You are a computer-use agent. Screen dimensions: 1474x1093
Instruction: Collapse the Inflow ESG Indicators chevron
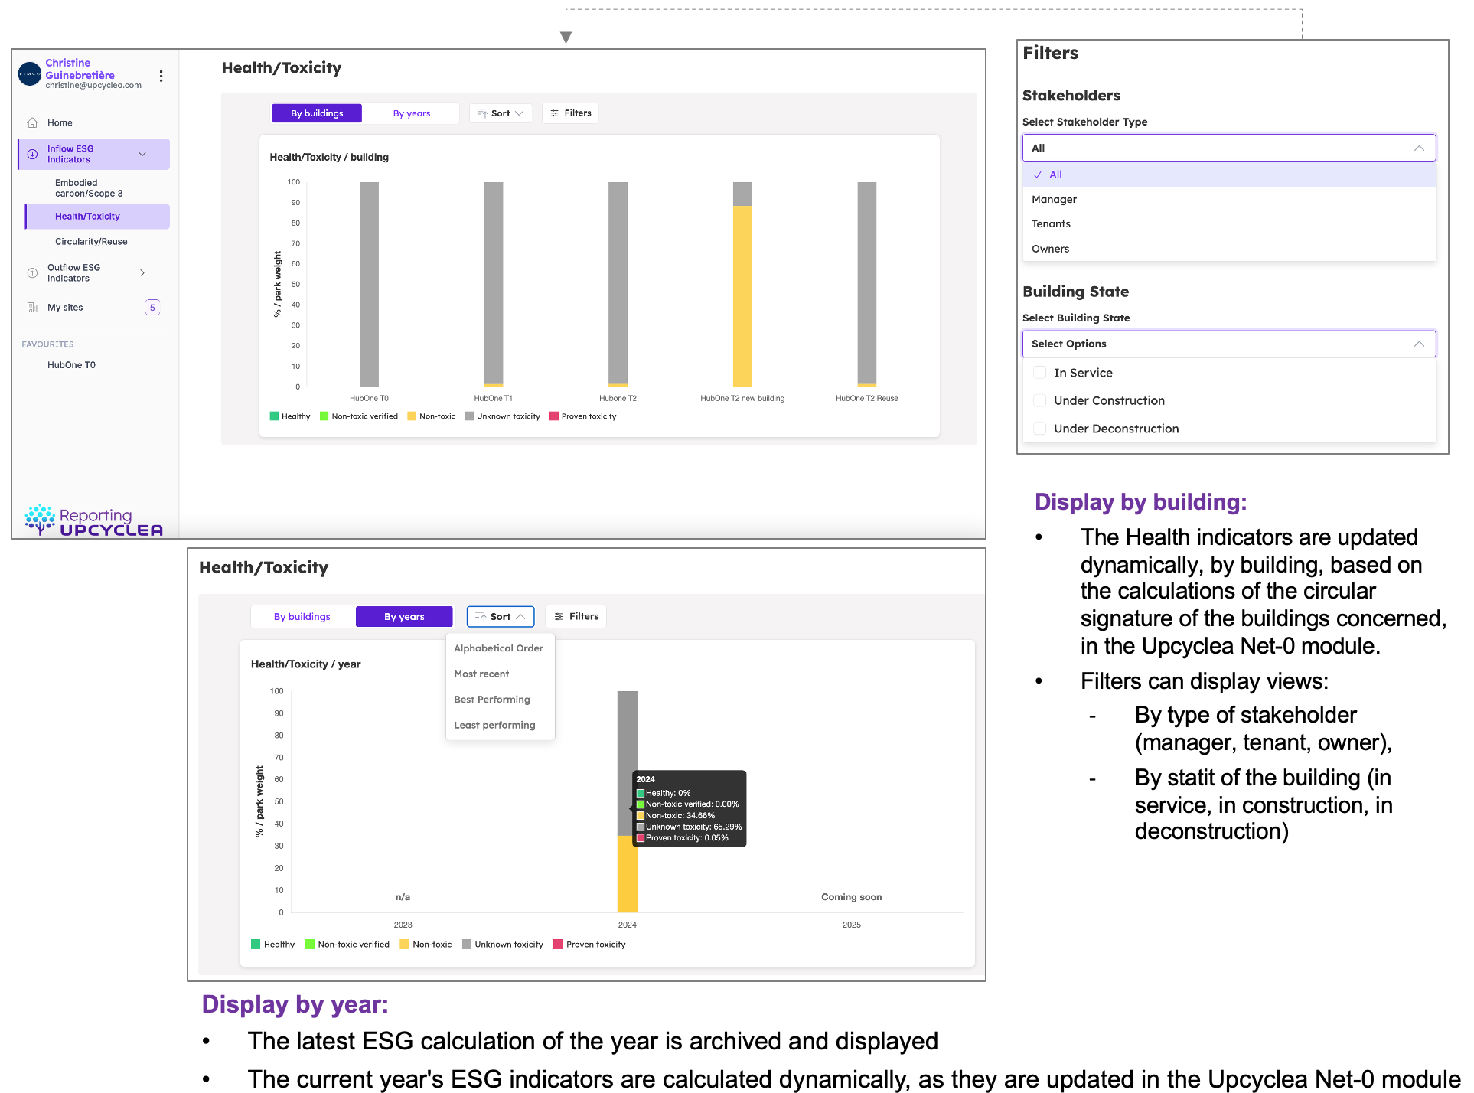point(142,154)
